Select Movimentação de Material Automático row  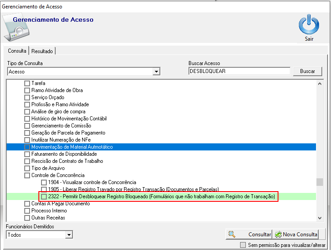pyautogui.click(x=72, y=147)
